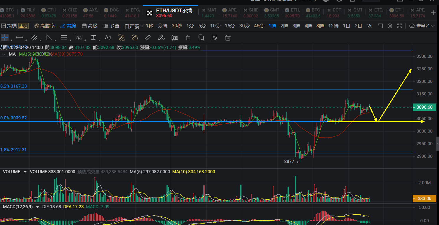The width and height of the screenshot is (439, 225).
Task: Click the MA(30):3075.70 legend value
Action: (x=67, y=54)
